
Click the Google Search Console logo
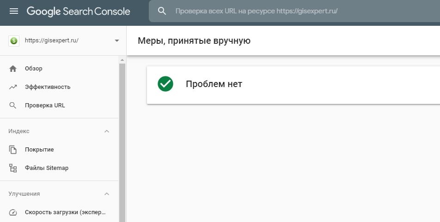tap(79, 11)
